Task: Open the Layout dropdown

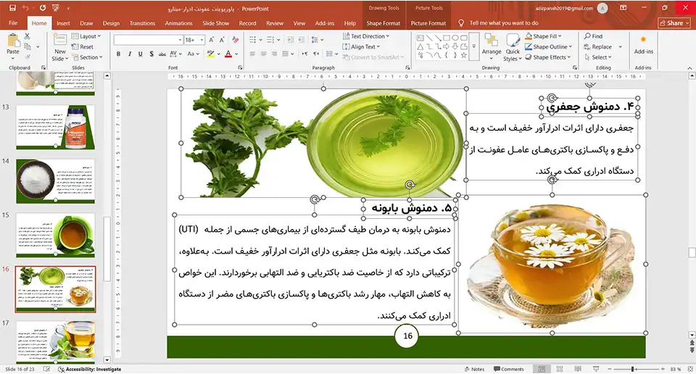Action: [x=86, y=36]
